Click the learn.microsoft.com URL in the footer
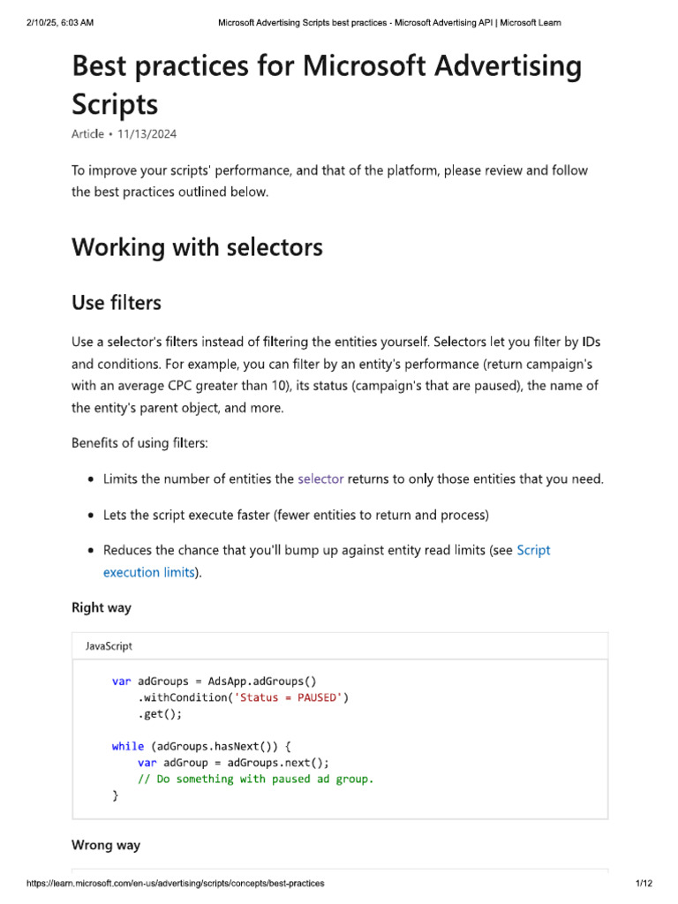The width and height of the screenshot is (678, 904). point(176,883)
